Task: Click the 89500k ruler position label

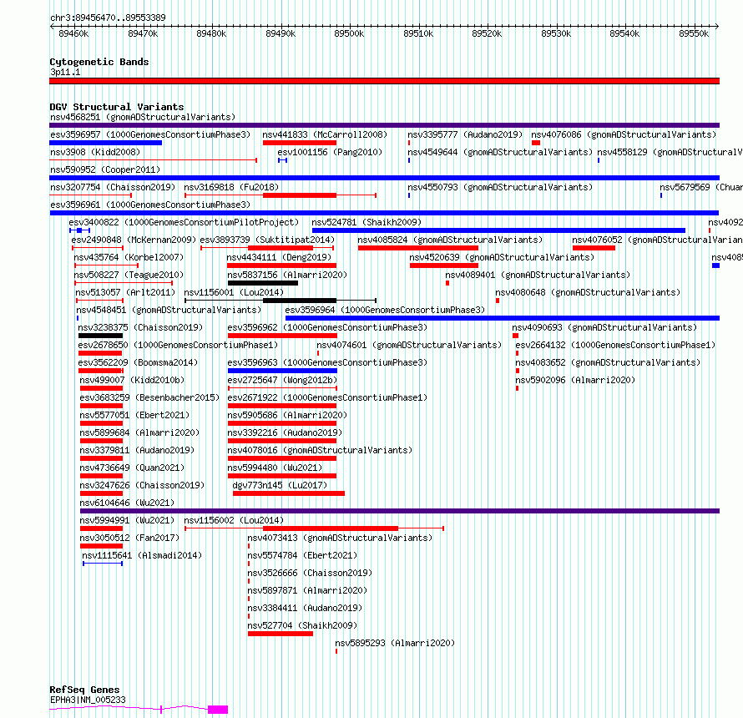Action: click(x=349, y=33)
